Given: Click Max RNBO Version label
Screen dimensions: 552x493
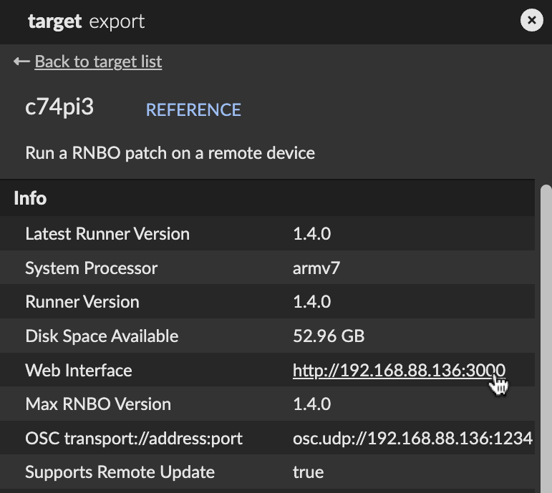Looking at the screenshot, I should 98,404.
